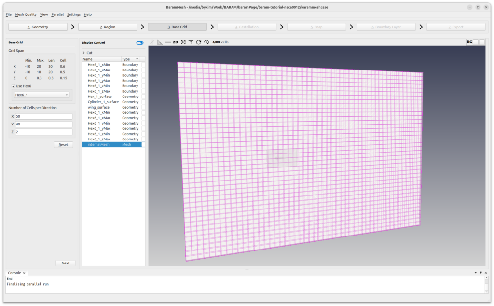494x306 pixels.
Task: Click the triangle ruler cube-axes icon
Action: pos(160,42)
